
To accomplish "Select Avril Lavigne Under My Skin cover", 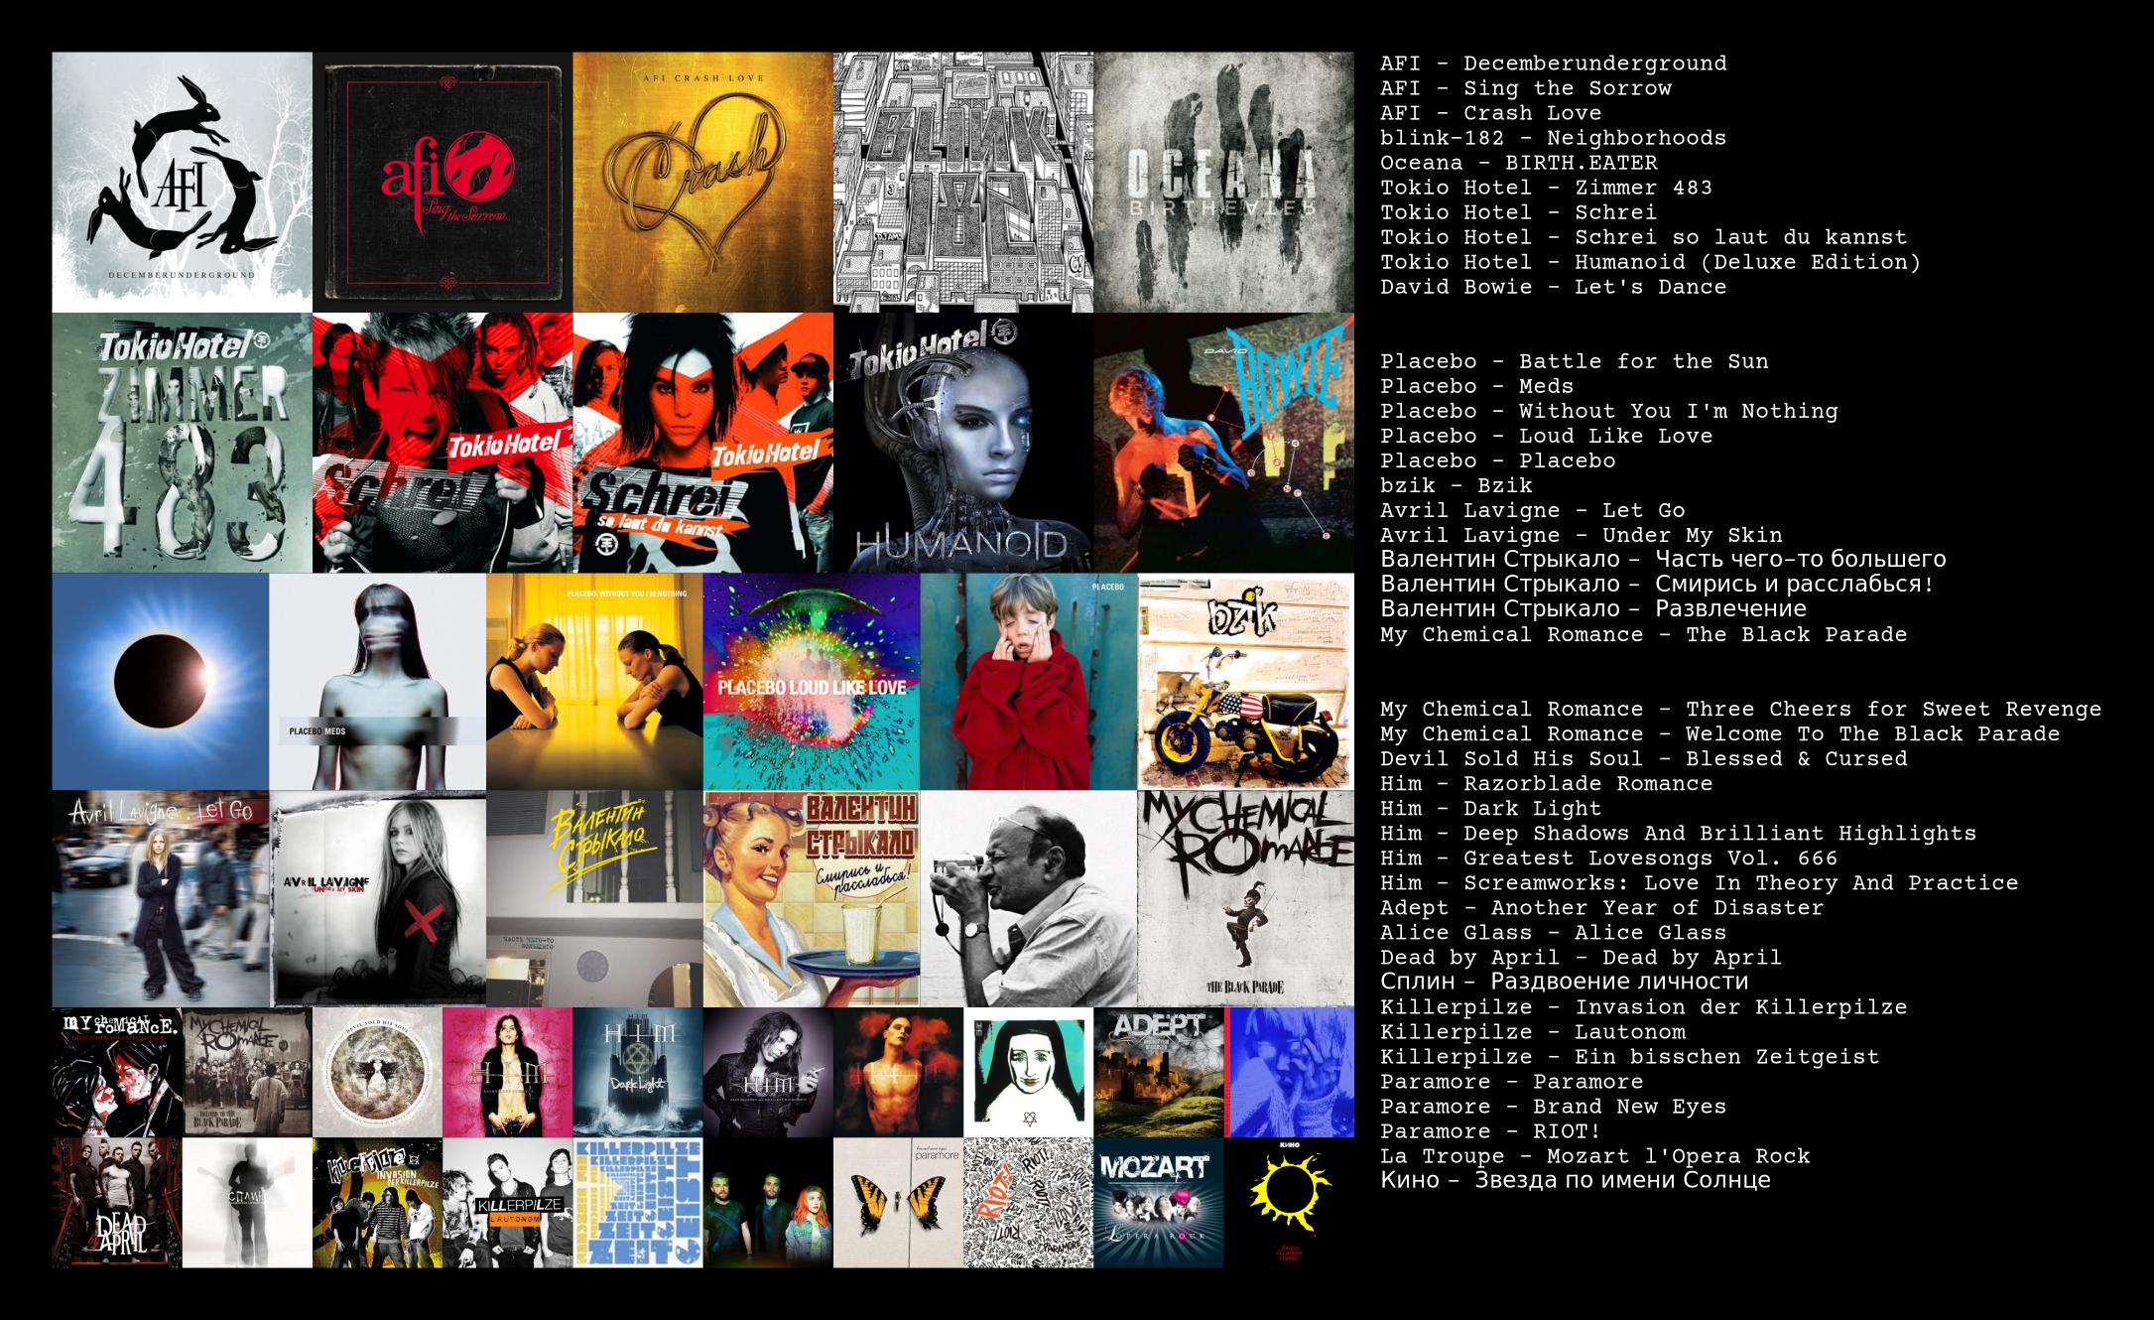I will pyautogui.click(x=378, y=898).
